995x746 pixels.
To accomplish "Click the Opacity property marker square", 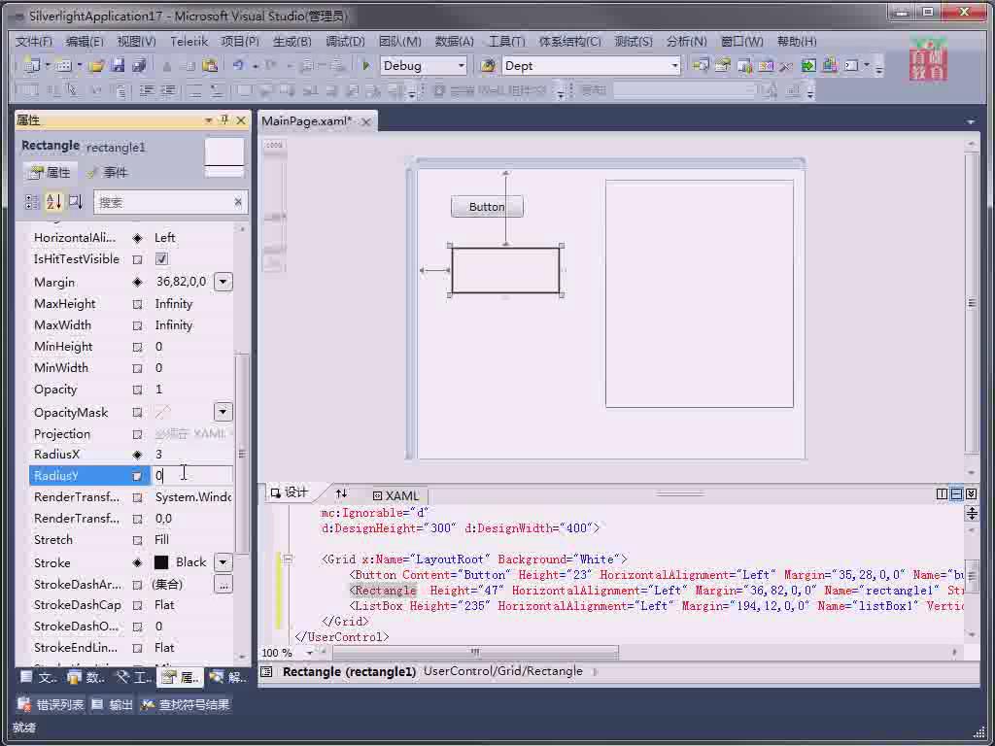I will click(137, 390).
